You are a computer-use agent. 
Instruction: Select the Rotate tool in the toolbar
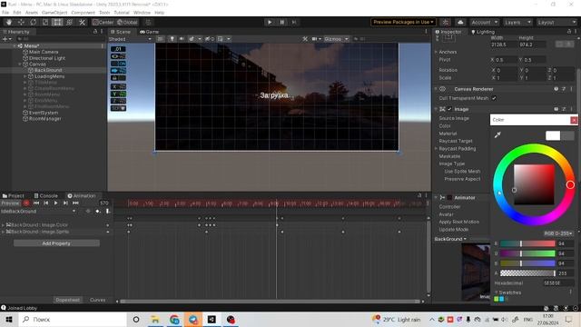(34, 22)
